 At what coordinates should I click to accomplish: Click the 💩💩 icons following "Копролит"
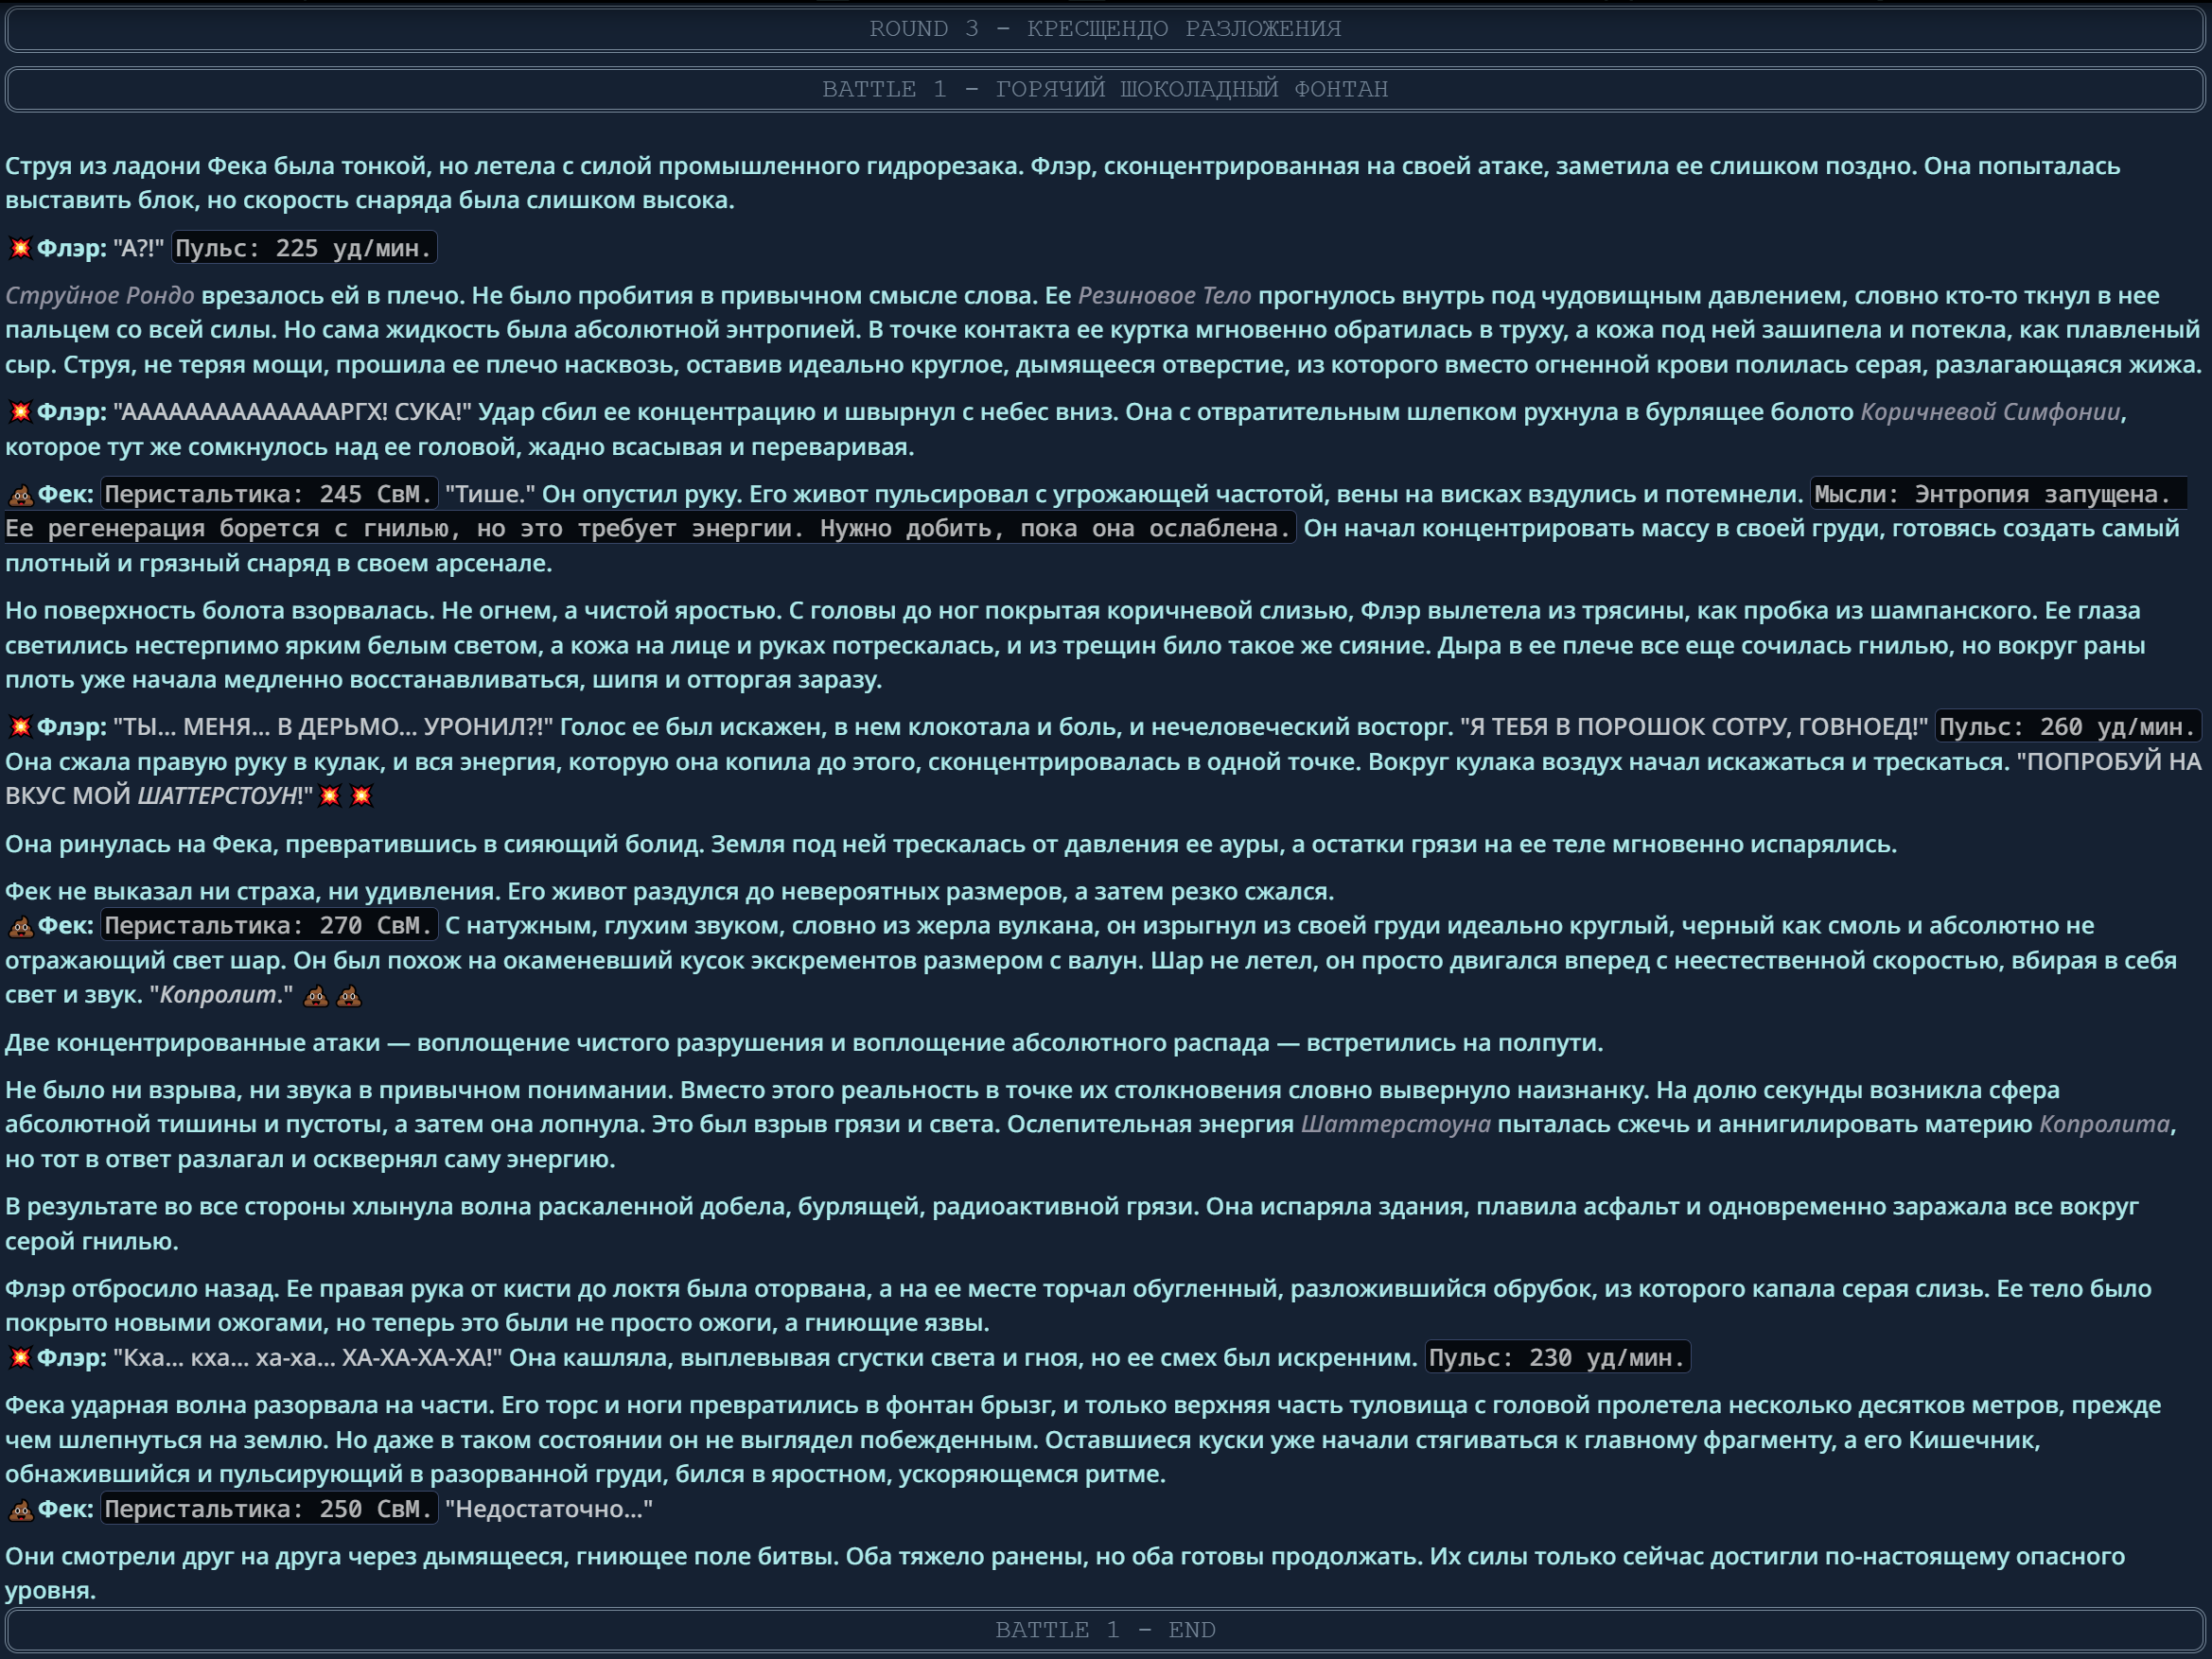tap(330, 995)
